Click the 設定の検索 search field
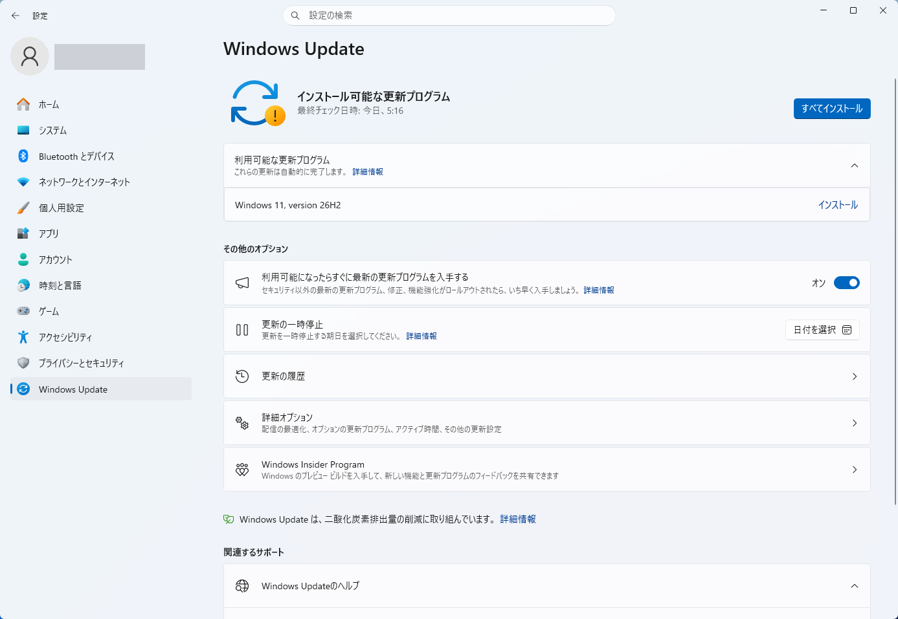Screen dimensions: 898x619 tap(449, 16)
